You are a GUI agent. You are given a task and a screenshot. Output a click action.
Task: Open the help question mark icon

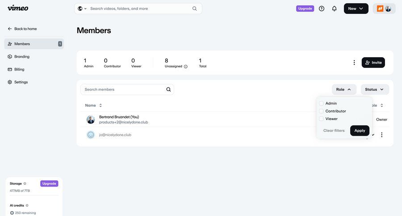coord(322,8)
